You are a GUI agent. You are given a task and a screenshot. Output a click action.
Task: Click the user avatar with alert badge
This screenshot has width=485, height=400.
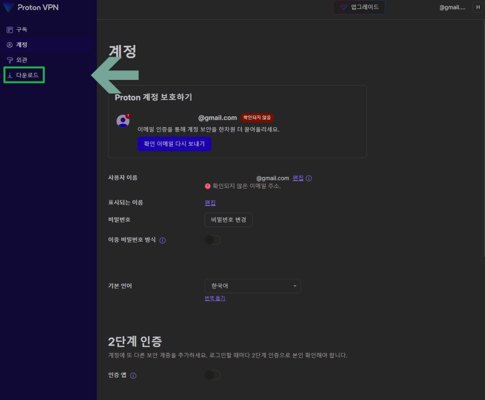click(x=123, y=121)
